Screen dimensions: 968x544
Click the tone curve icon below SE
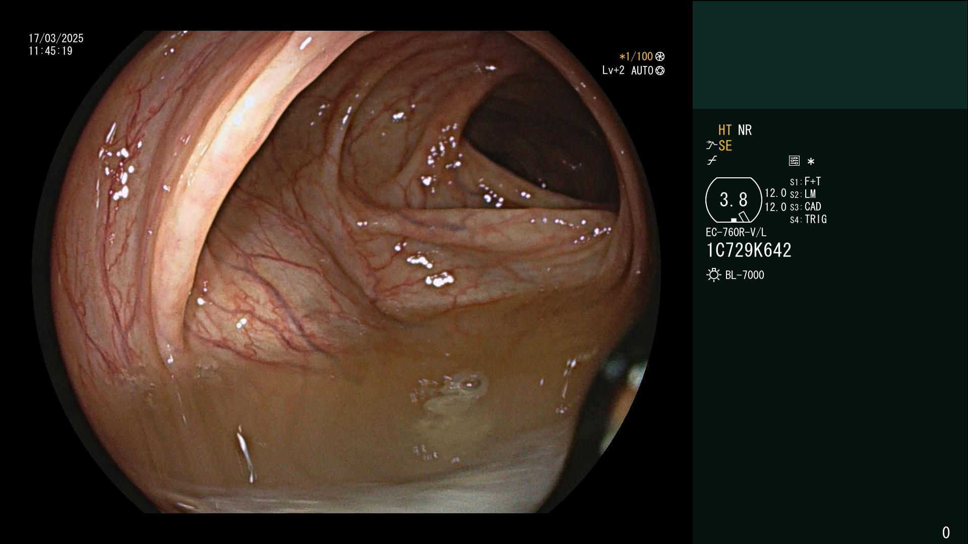click(x=712, y=161)
